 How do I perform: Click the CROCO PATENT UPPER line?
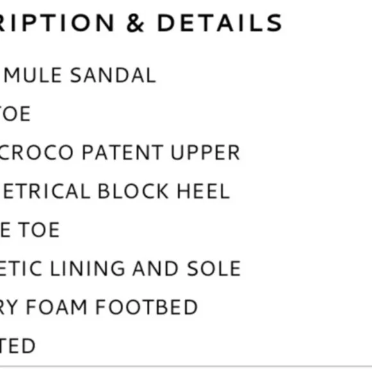pos(120,152)
